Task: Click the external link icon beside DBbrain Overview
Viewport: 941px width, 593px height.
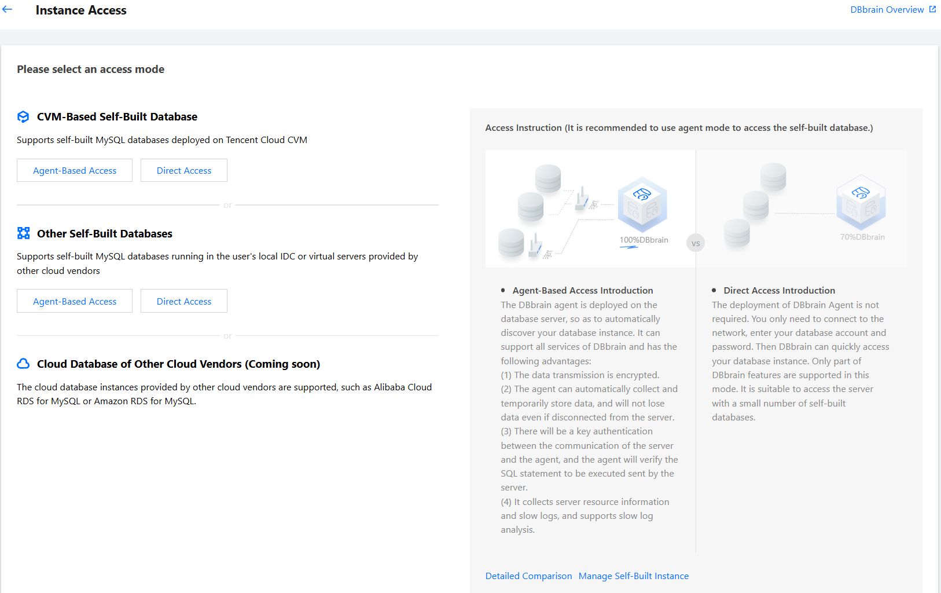Action: (932, 9)
